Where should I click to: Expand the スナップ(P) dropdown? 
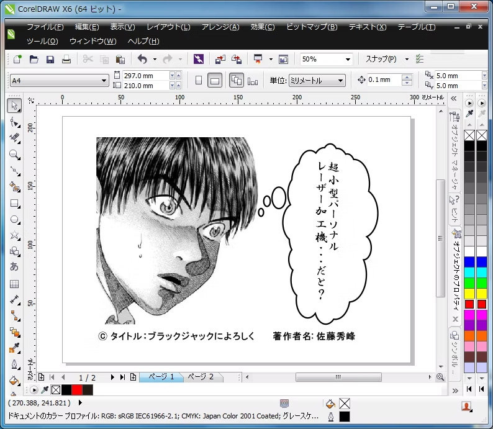(407, 59)
